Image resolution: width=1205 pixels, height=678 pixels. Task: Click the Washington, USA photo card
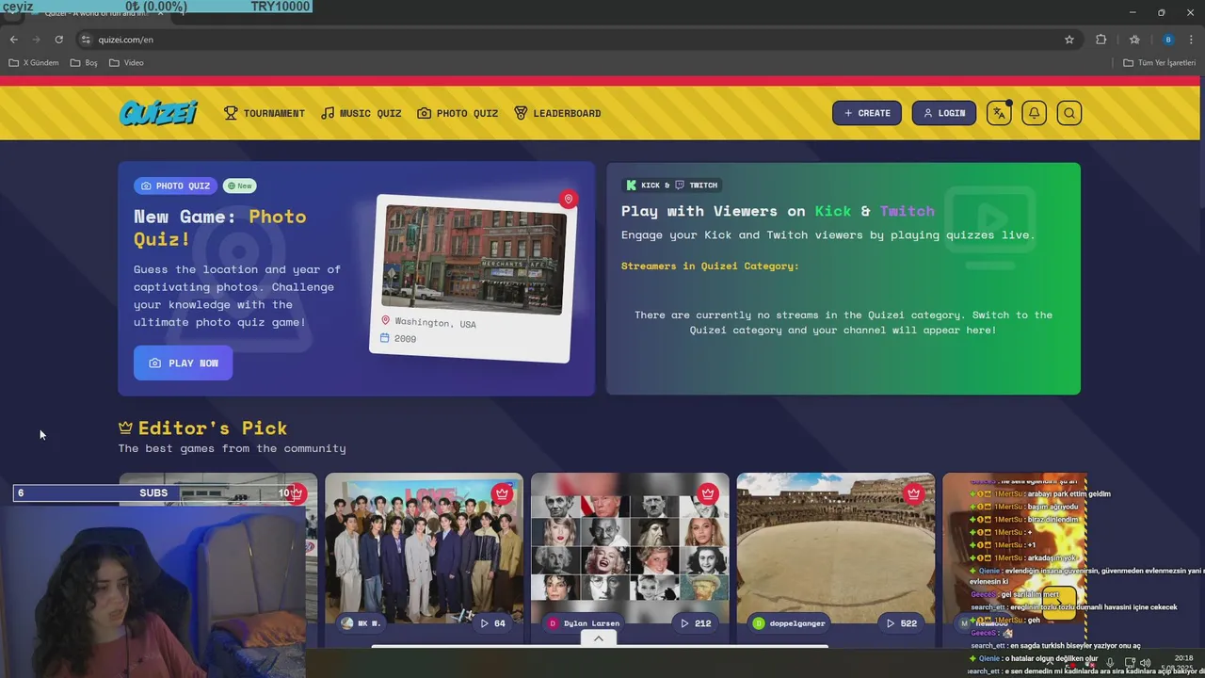[473, 279]
